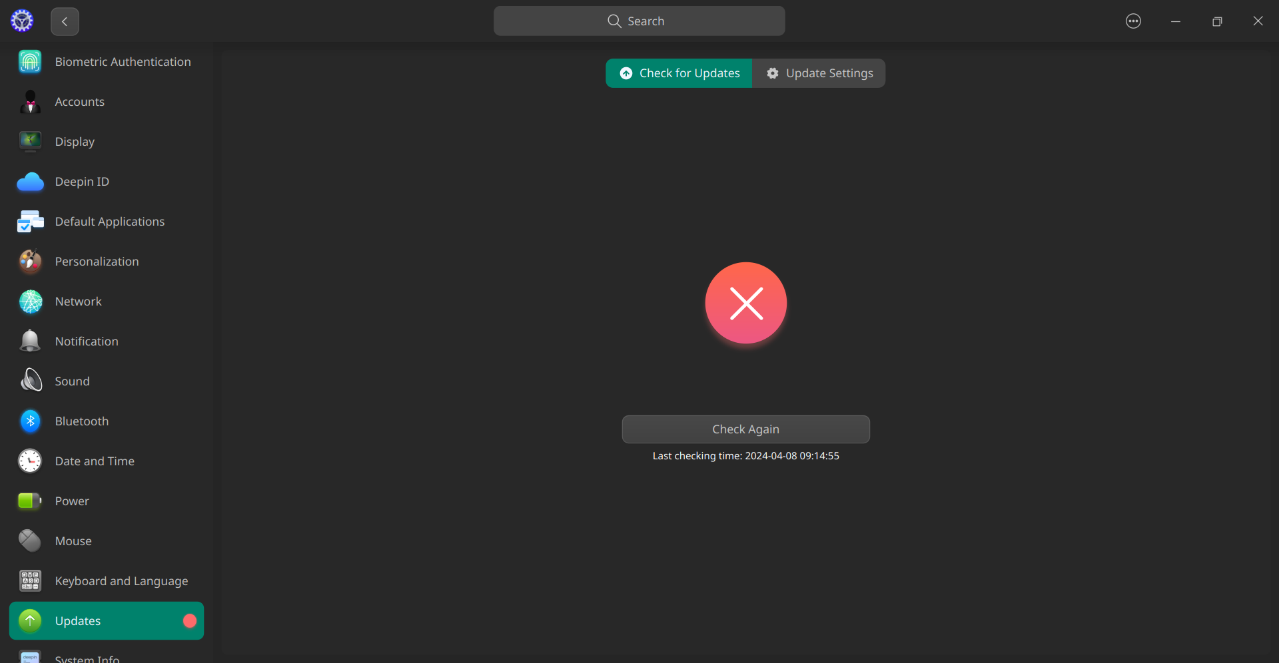Click the red update notification dot
This screenshot has height=663, width=1279.
click(x=190, y=621)
